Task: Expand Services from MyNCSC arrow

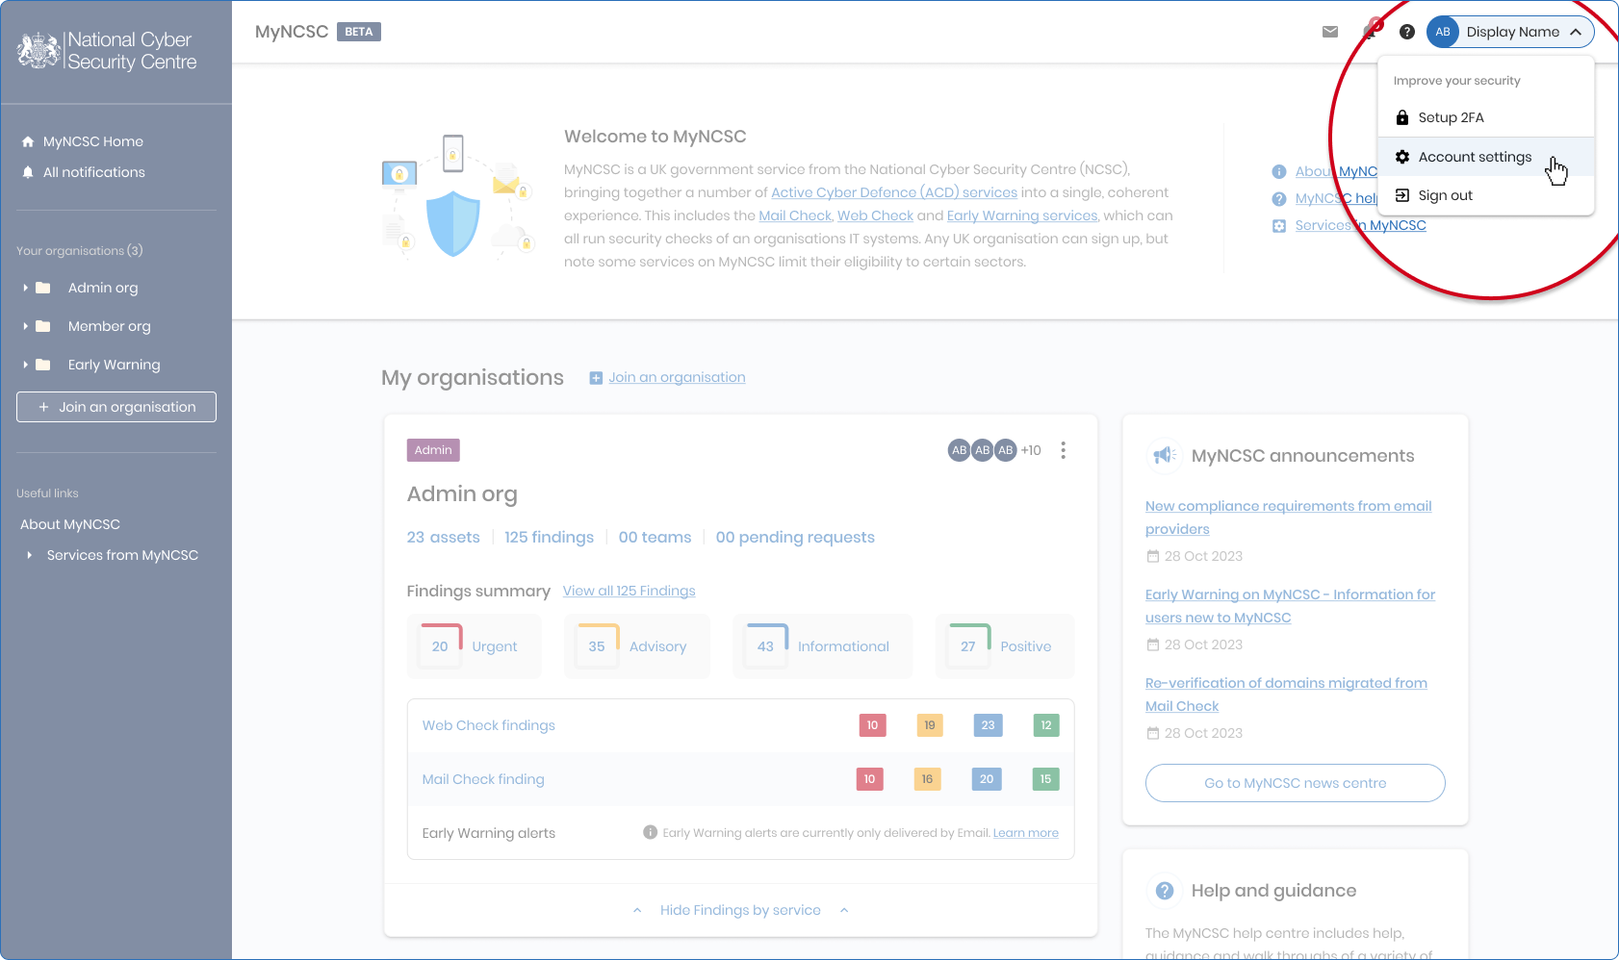Action: (x=30, y=555)
